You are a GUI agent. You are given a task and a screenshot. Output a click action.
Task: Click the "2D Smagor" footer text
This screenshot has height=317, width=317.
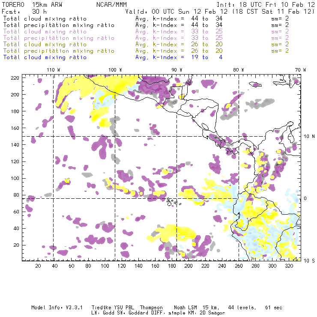click(x=212, y=313)
